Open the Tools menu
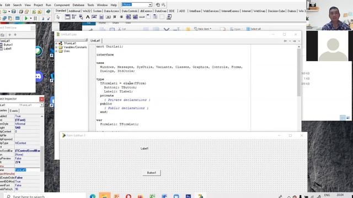This screenshot has width=353, height=198. pos(90,5)
